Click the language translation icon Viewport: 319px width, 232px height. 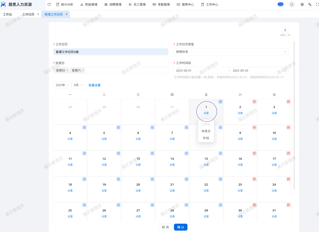pos(310,5)
